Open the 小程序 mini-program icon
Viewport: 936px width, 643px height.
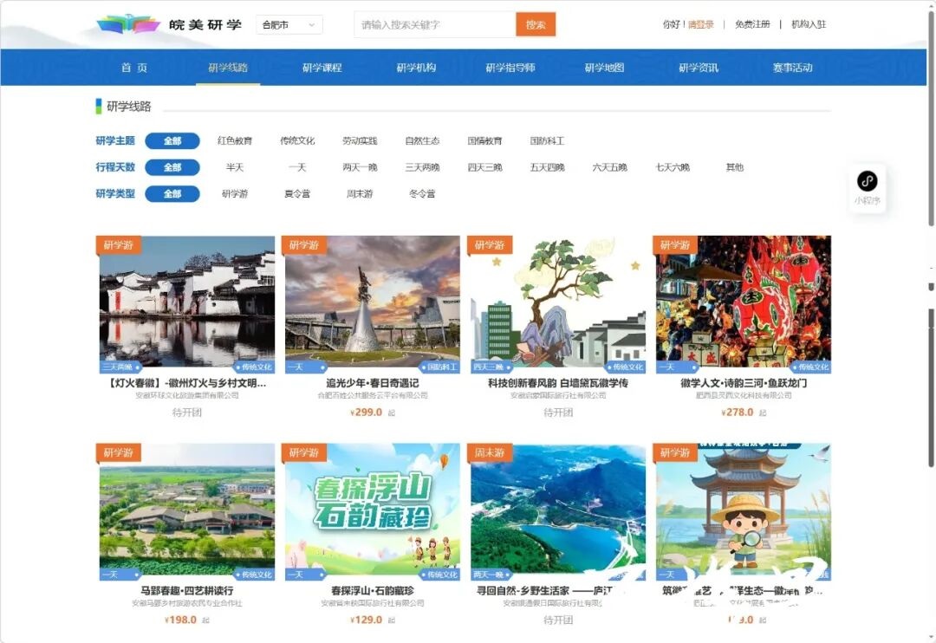pyautogui.click(x=867, y=181)
